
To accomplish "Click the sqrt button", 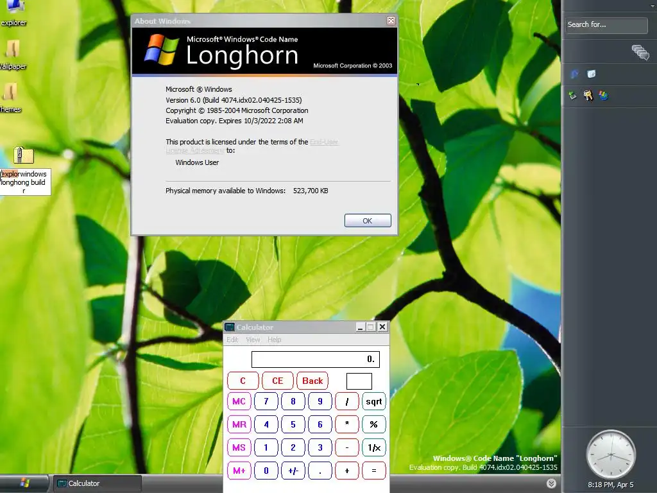I will [374, 401].
